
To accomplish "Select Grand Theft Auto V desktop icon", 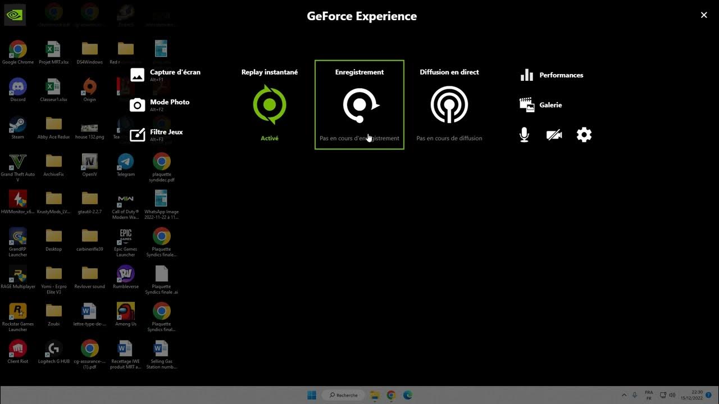I will (x=18, y=167).
